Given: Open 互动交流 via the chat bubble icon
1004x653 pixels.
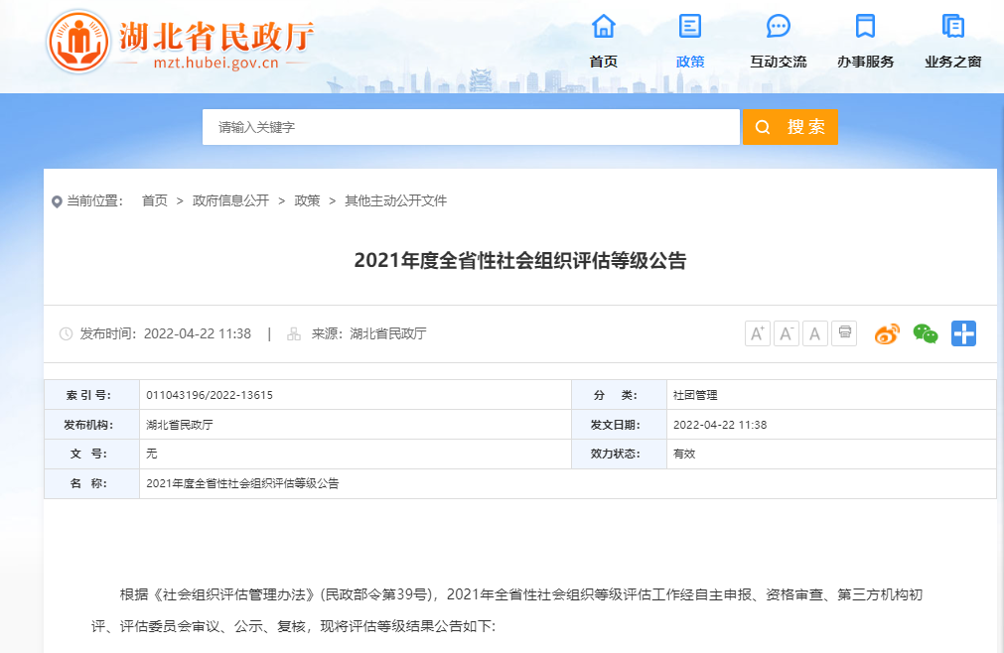Looking at the screenshot, I should pos(778,28).
